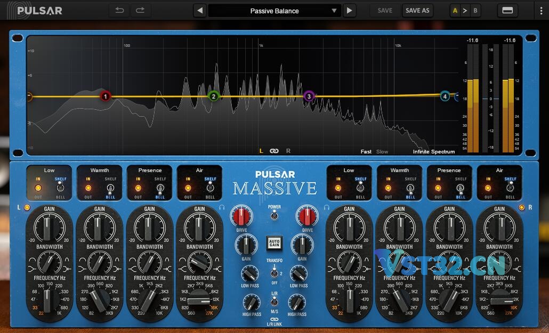
Task: Solo left channel with its headphones icon
Action: pyautogui.click(x=222, y=207)
